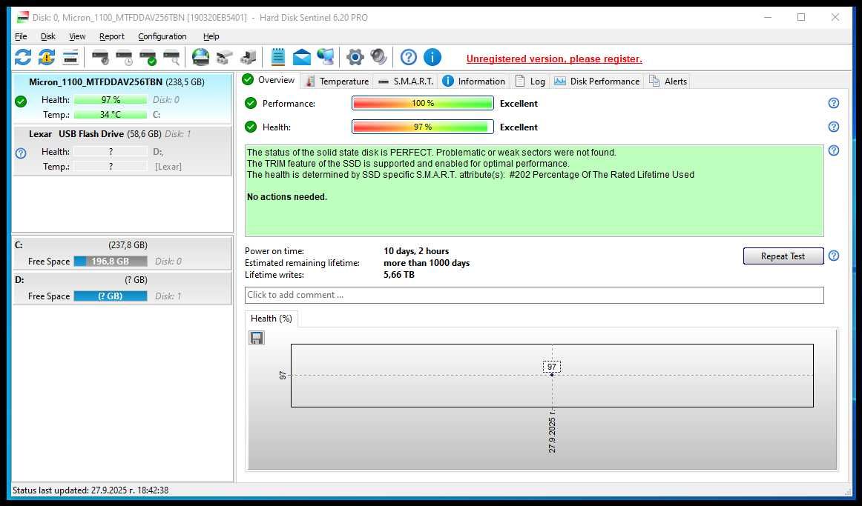Image resolution: width=862 pixels, height=506 pixels.
Task: Click the blue Refresh arrows toolbar icon
Action: (x=23, y=57)
